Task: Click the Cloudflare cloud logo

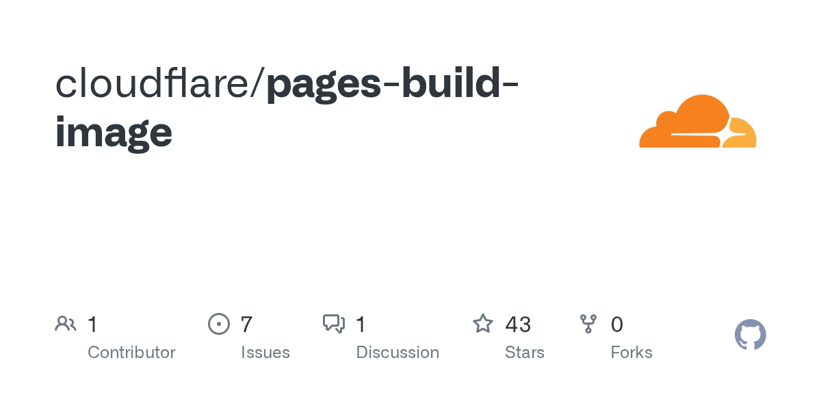Action: coord(697,122)
